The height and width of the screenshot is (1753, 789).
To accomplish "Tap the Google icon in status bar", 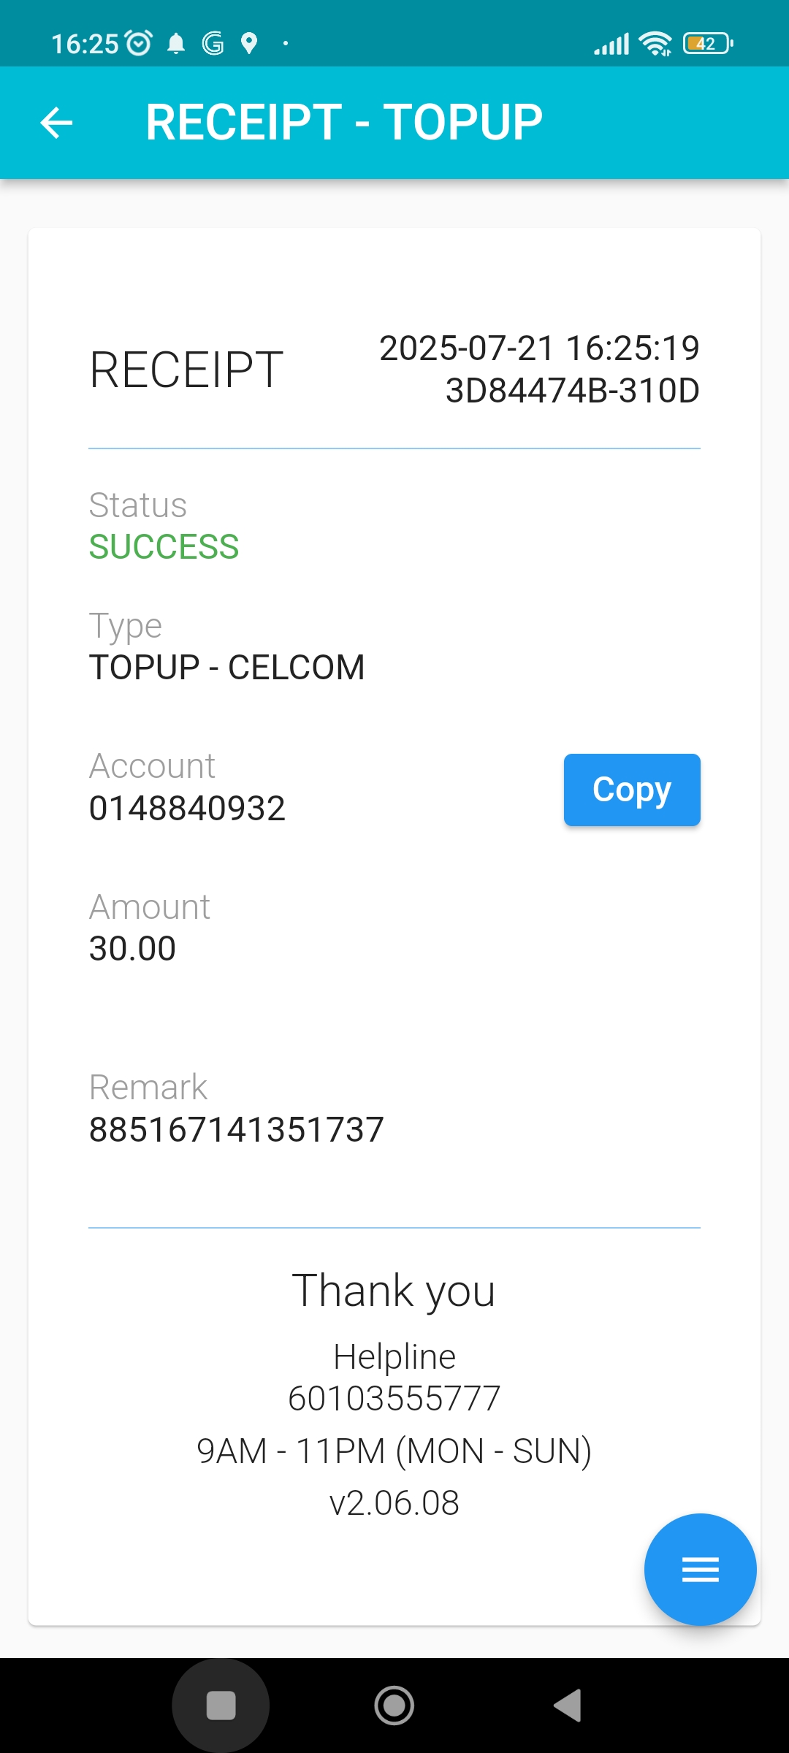I will pyautogui.click(x=213, y=44).
